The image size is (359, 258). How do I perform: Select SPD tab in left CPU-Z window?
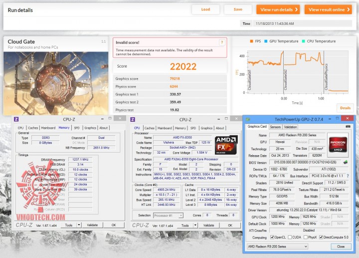coord(77,128)
